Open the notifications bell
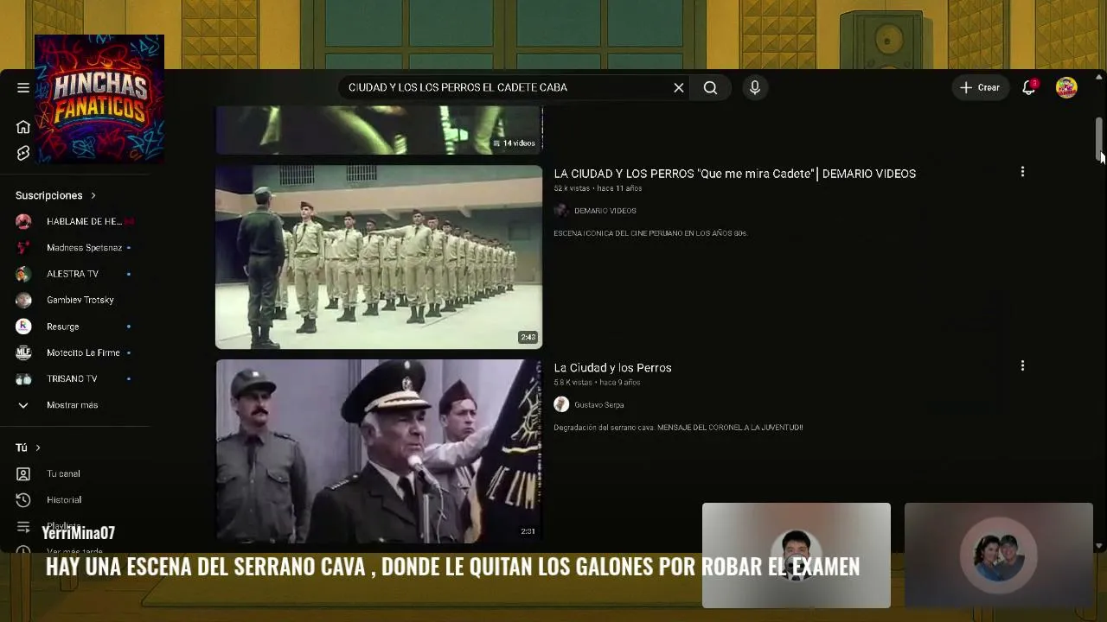This screenshot has width=1107, height=622. click(x=1028, y=87)
